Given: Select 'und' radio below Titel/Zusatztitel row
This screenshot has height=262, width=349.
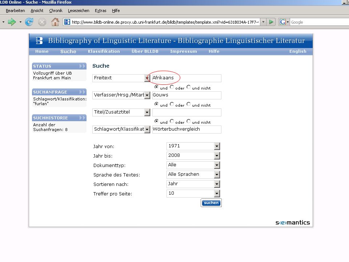Looking at the screenshot, I should tap(156, 121).
